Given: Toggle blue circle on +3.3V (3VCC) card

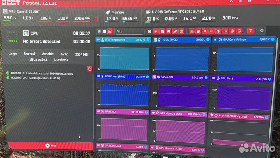Looking at the screenshot, I should pos(208,40).
